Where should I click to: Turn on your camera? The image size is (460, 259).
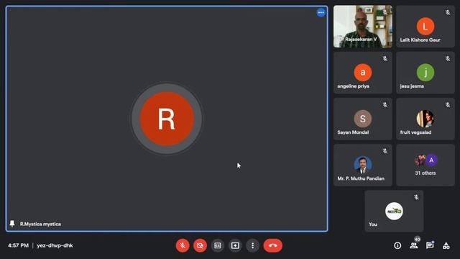tap(200, 245)
